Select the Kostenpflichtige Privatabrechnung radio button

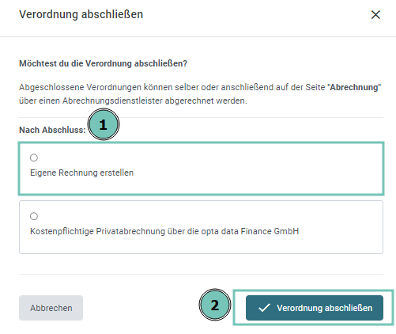point(34,216)
